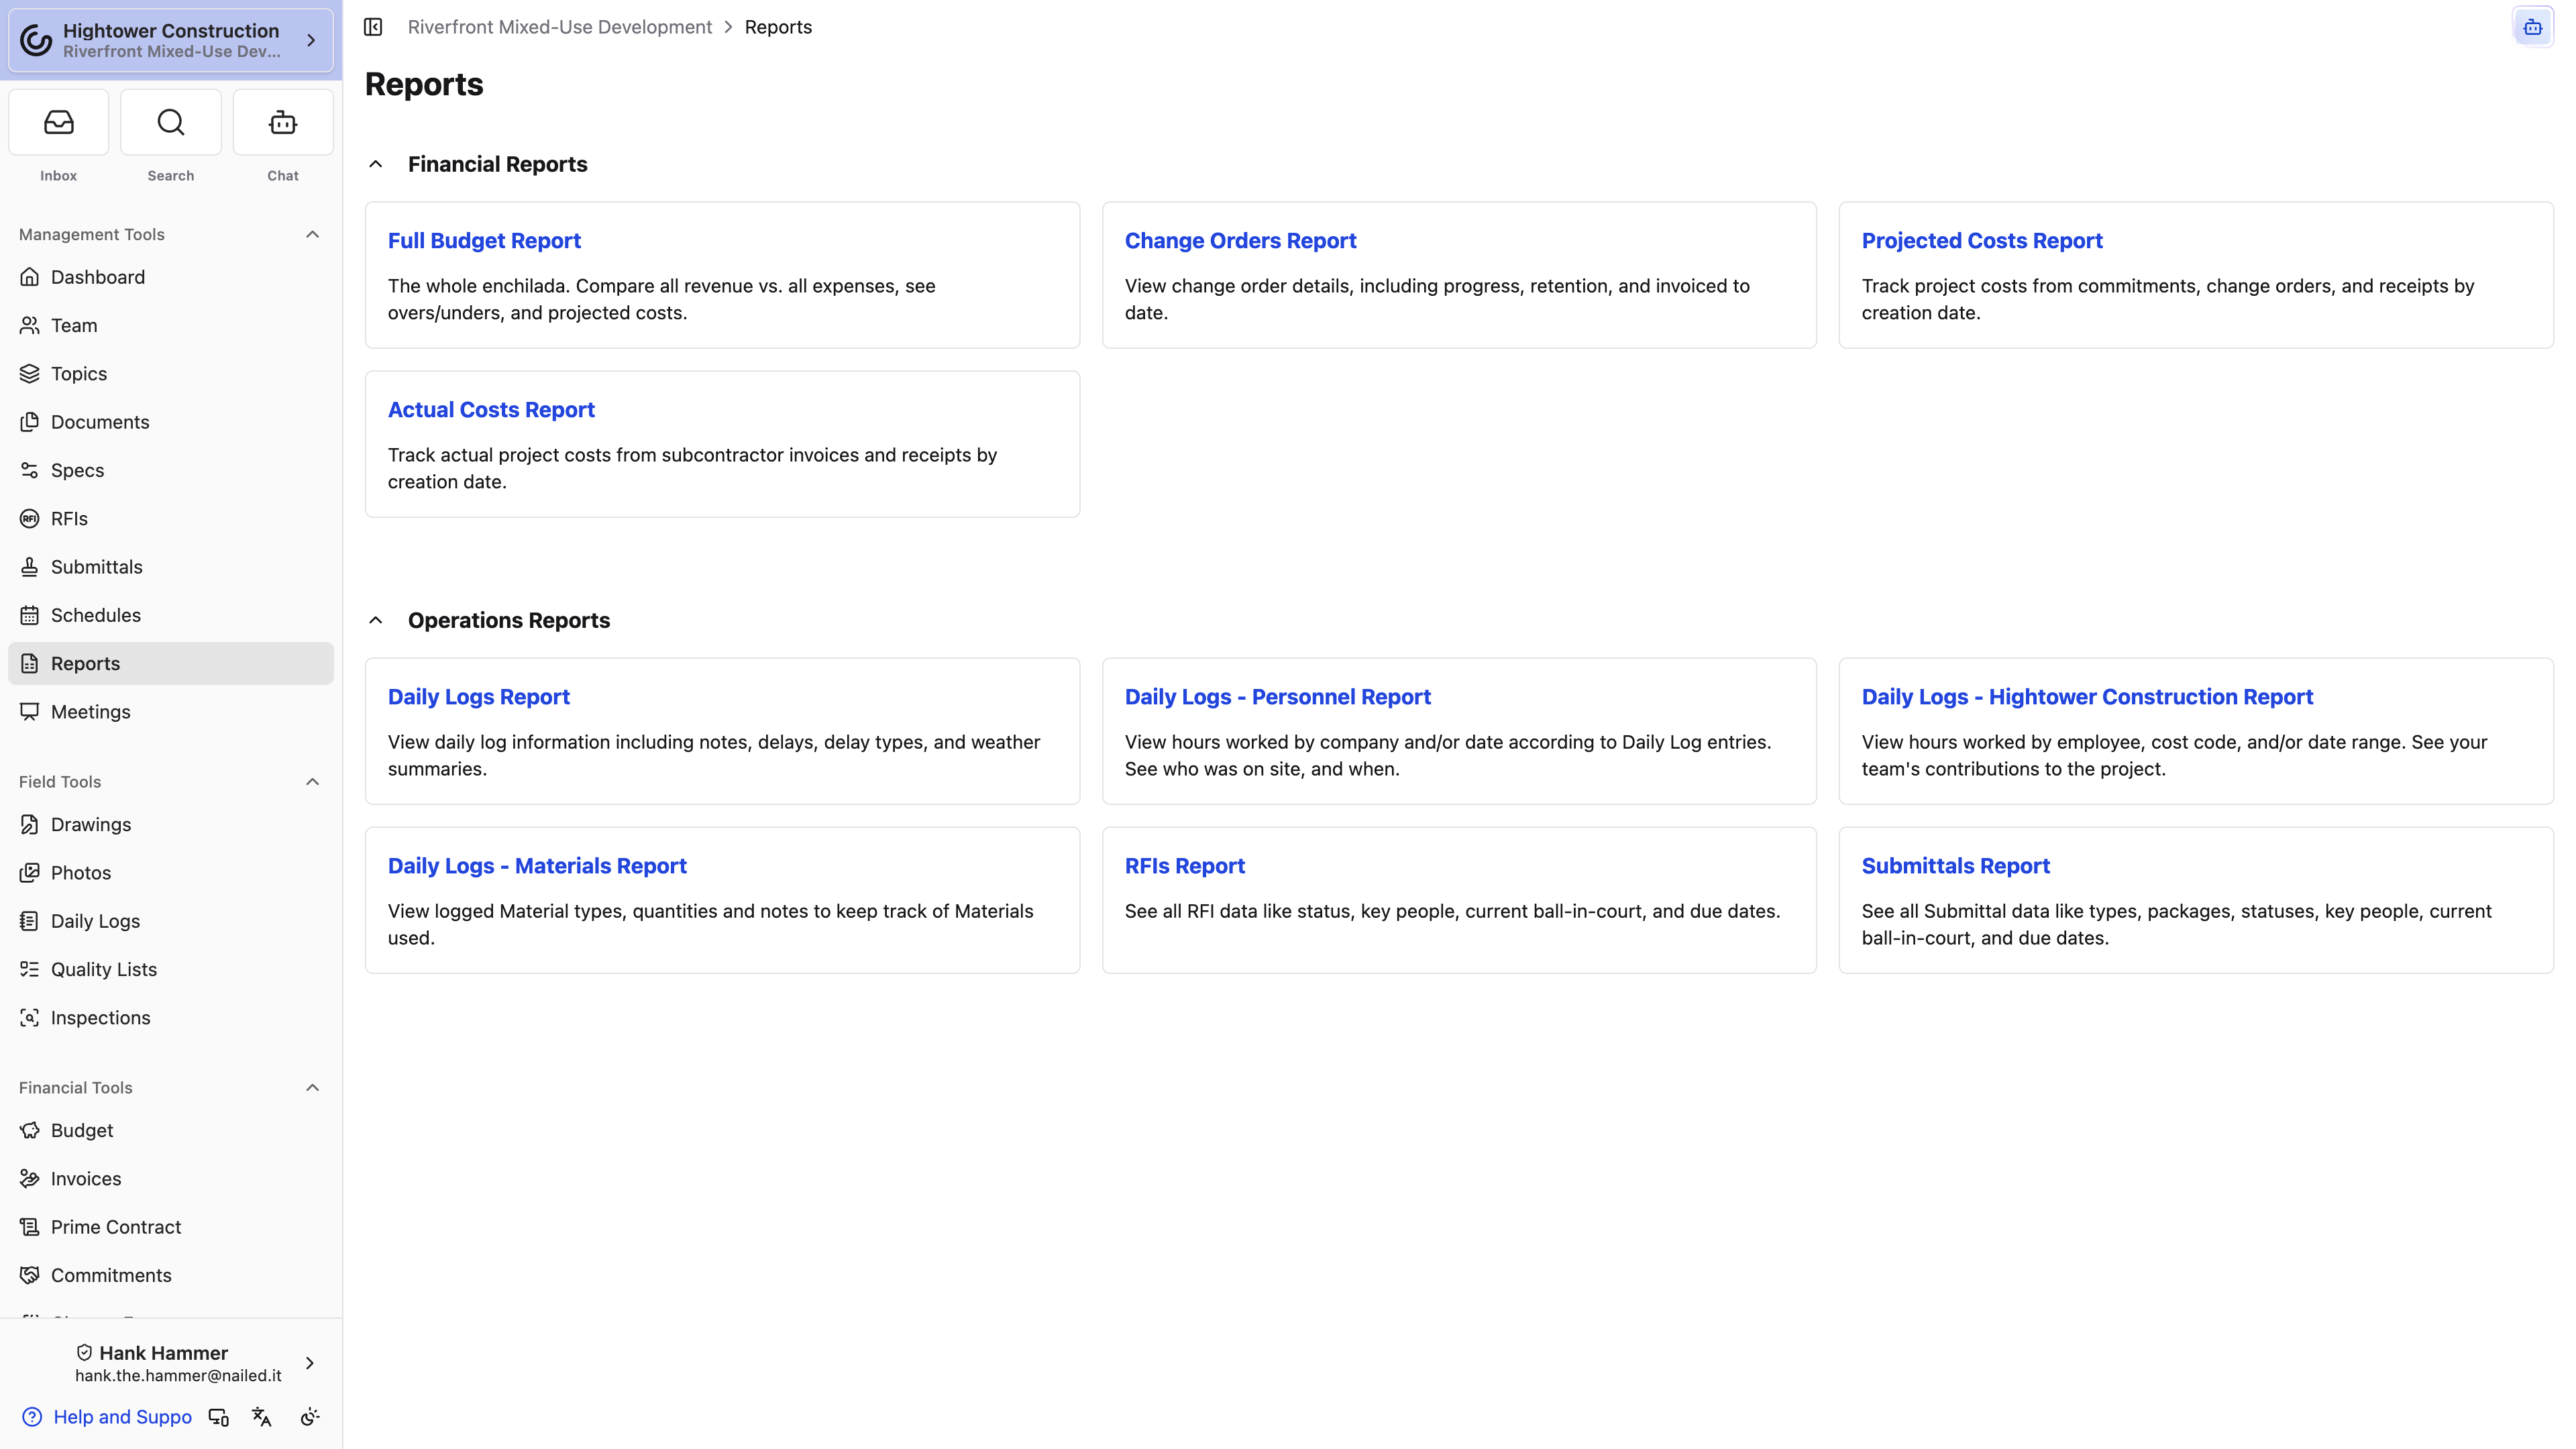Viewport: 2576px width, 1449px height.
Task: Open the Hightower Construction project switcher
Action: (171, 40)
